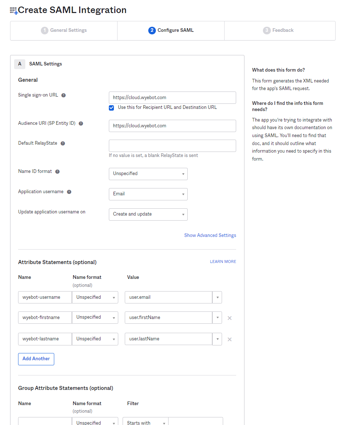Viewport: 345px width, 425px height.
Task: Click the SAML Settings section A badge
Action: point(20,64)
